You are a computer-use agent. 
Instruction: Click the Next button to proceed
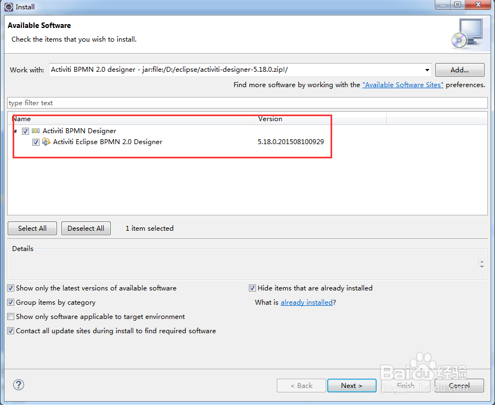351,385
